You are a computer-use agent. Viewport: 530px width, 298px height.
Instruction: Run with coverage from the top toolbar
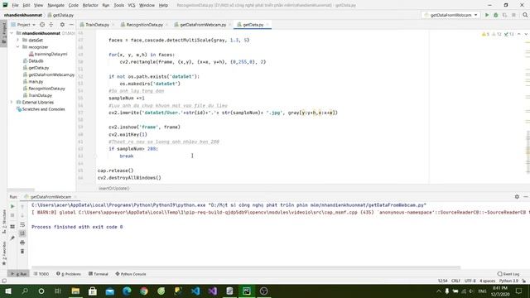point(504,15)
